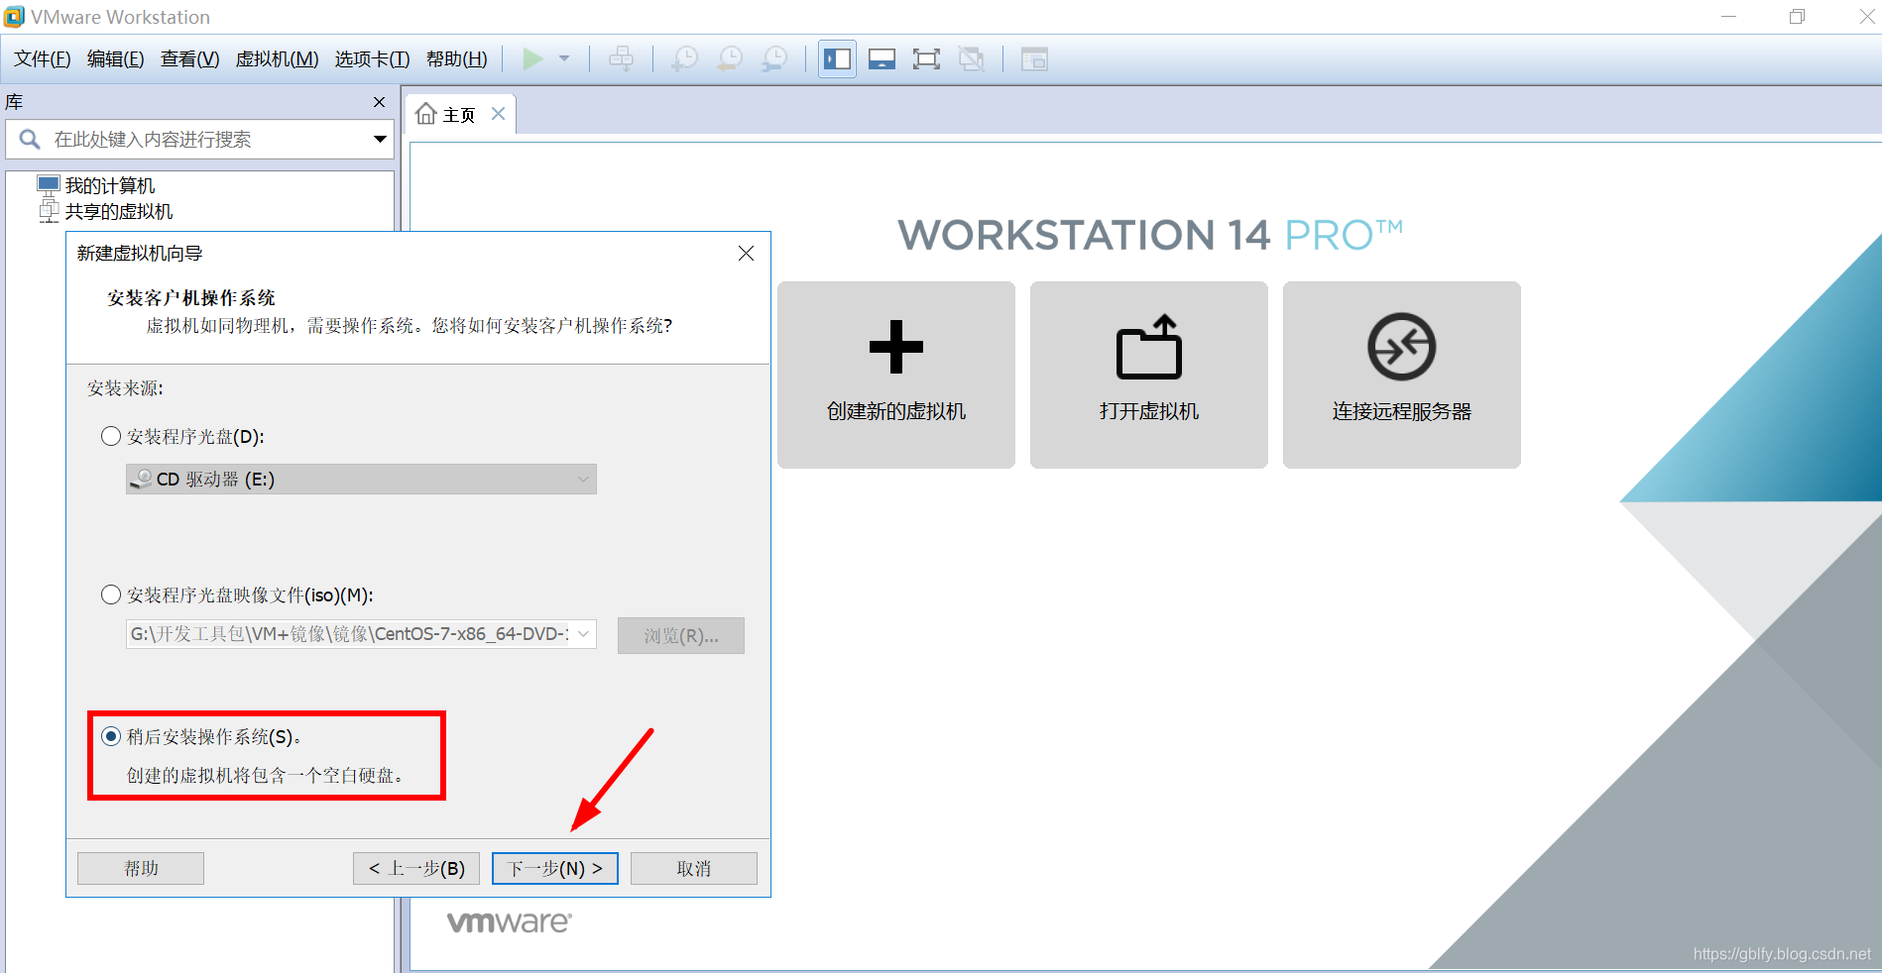Open the 查看(V) menu
Screen dimensions: 1882x973
[x=190, y=59]
